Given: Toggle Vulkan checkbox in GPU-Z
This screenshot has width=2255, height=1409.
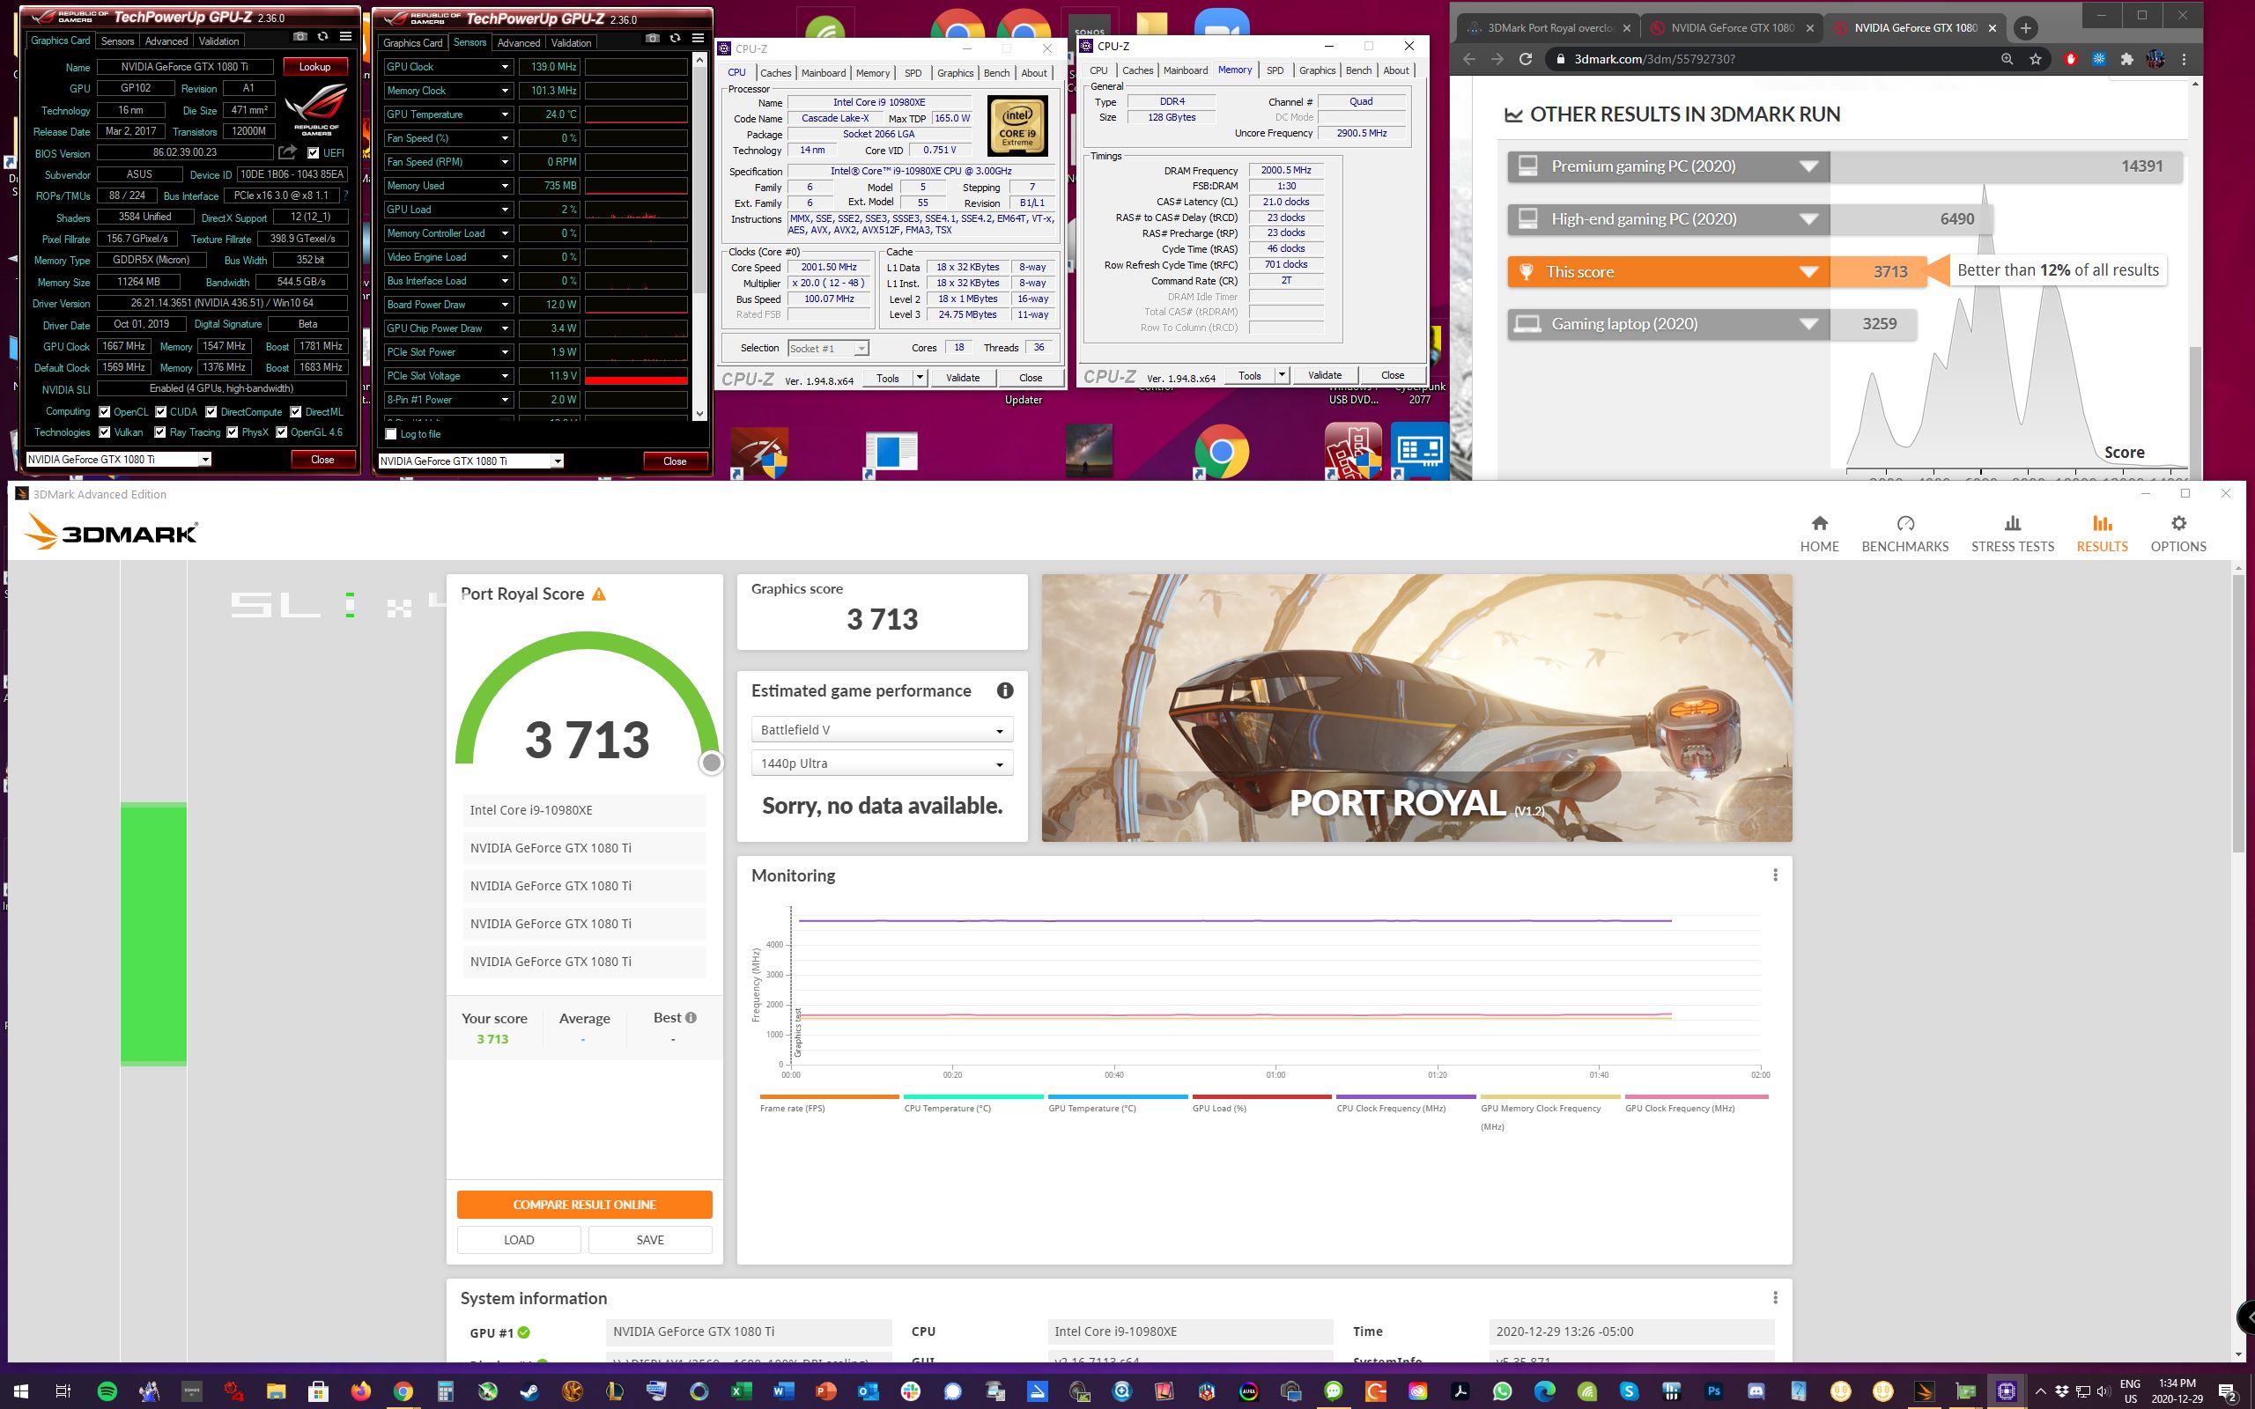Looking at the screenshot, I should click(x=104, y=432).
